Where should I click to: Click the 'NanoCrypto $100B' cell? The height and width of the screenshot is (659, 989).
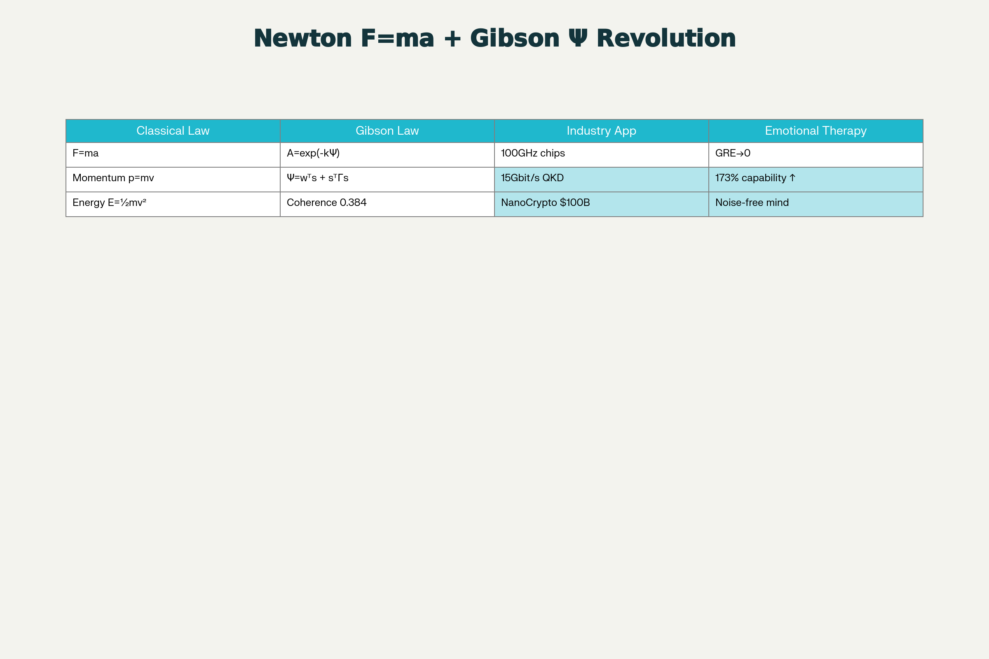click(601, 204)
